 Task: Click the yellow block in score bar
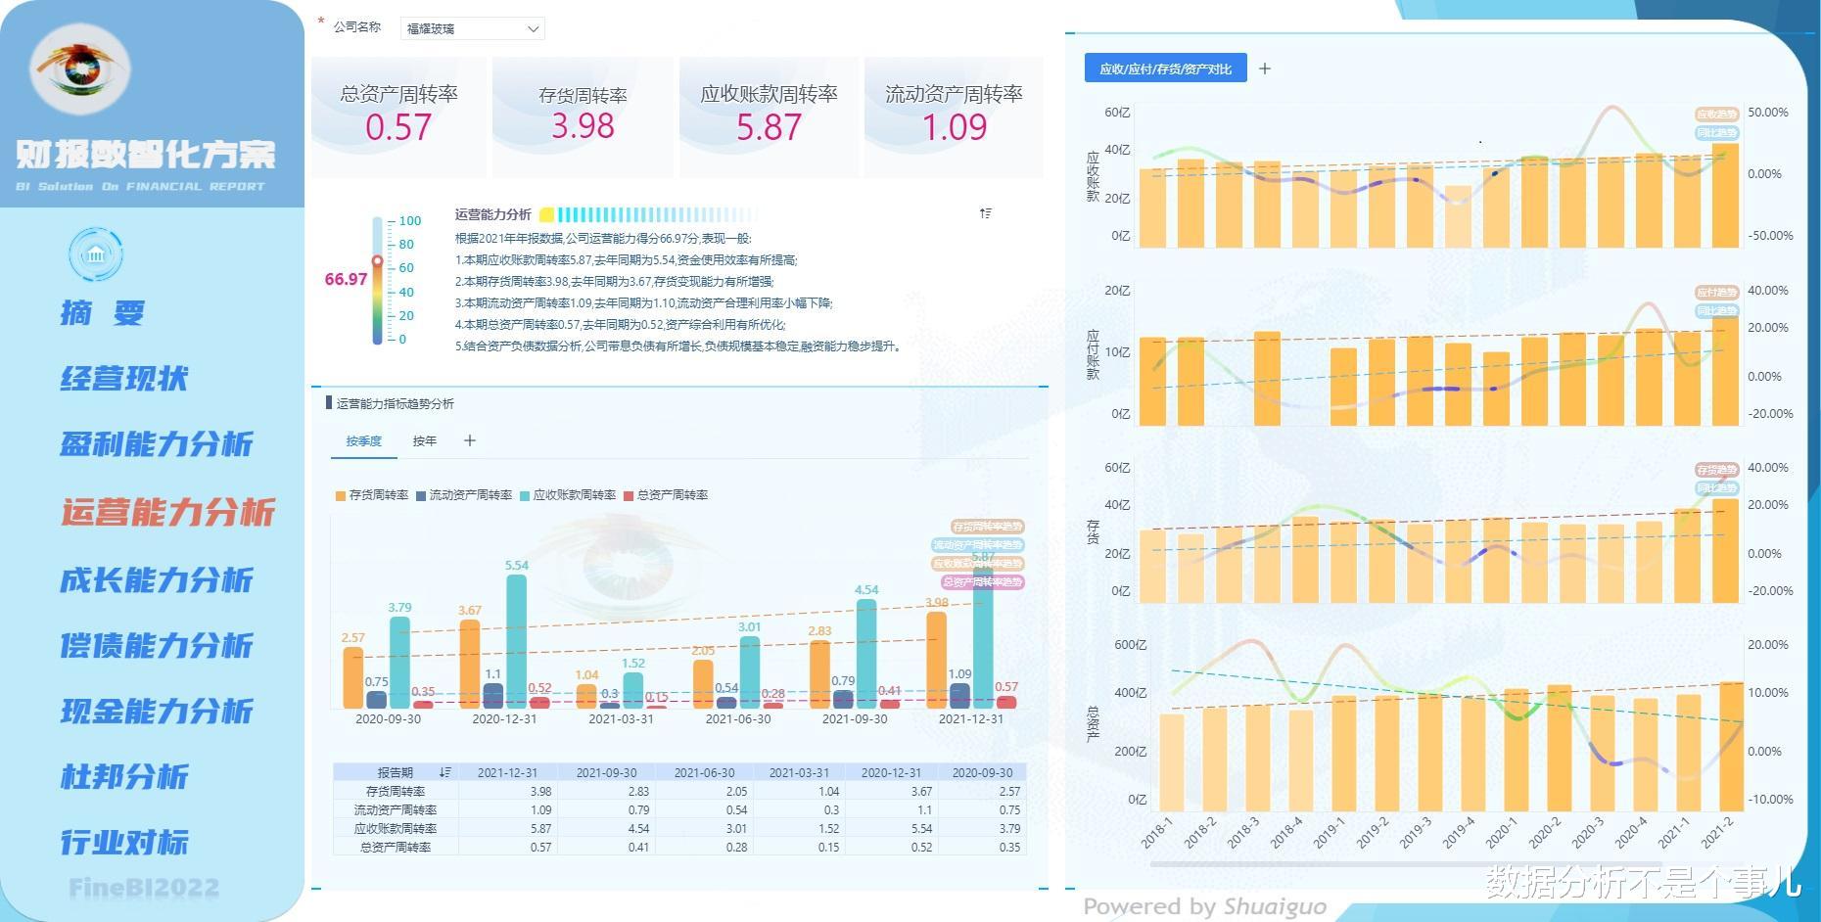click(x=547, y=214)
